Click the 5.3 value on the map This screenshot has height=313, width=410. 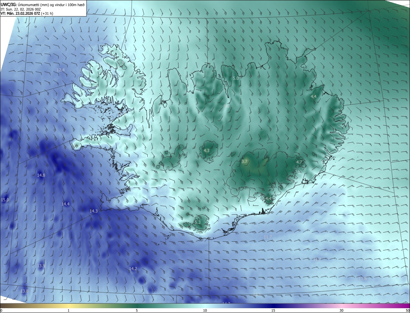pos(197,222)
